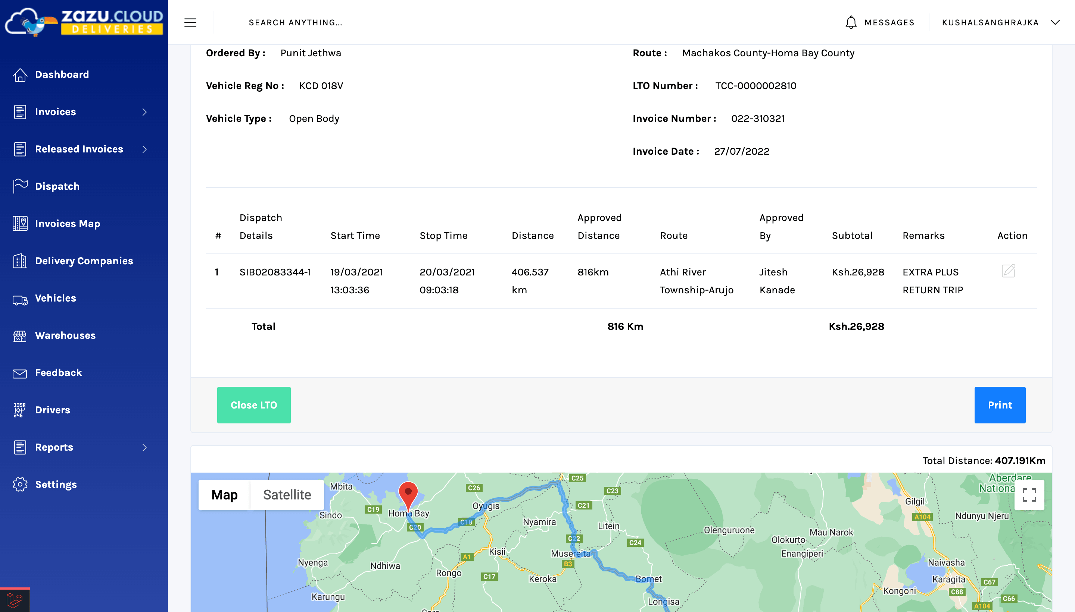This screenshot has width=1075, height=612.
Task: Click the Total Distance 407.191Km value
Action: [1020, 461]
